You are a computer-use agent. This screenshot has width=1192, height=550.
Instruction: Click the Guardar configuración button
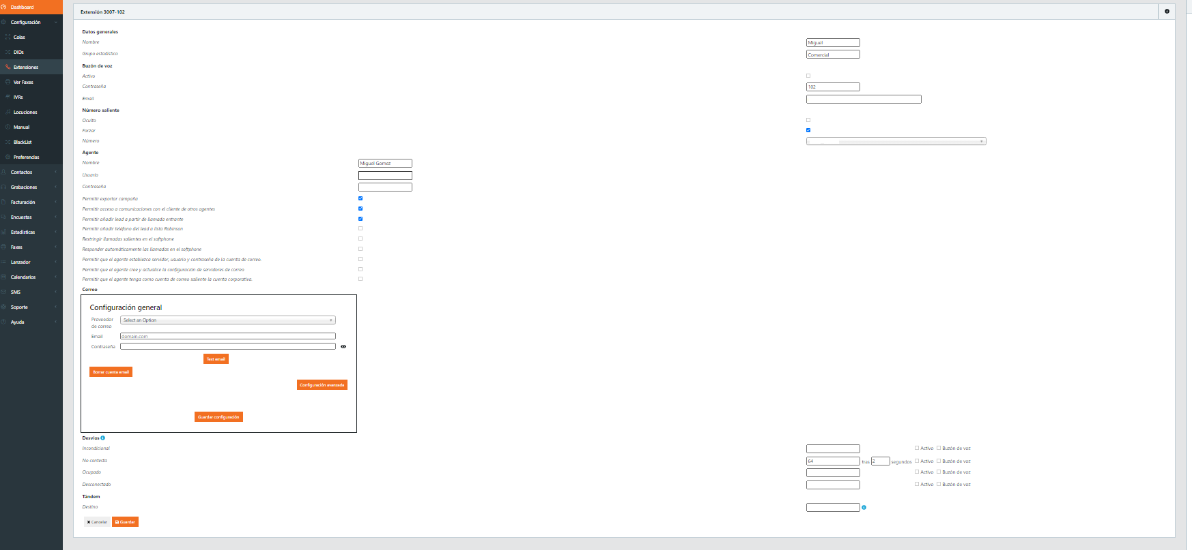pos(218,417)
